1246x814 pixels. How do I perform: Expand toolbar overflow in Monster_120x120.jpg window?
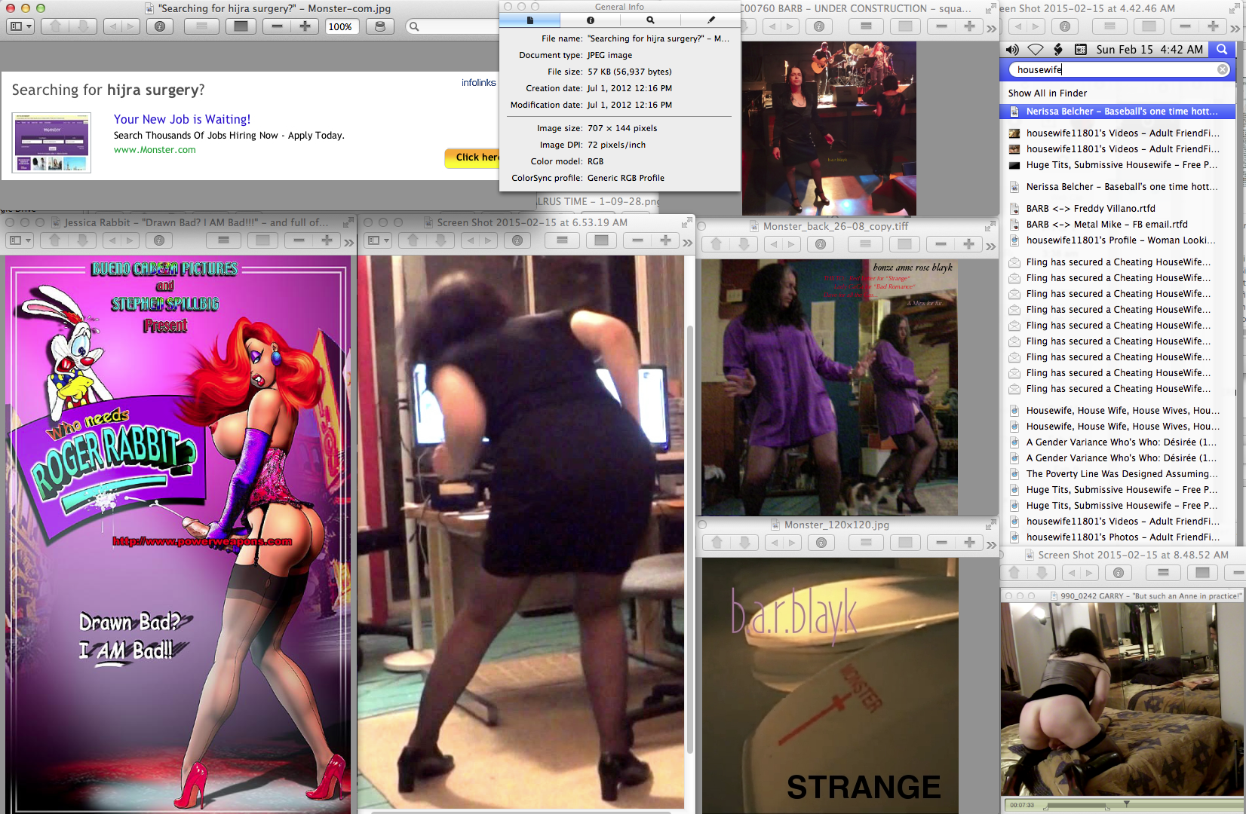991,544
